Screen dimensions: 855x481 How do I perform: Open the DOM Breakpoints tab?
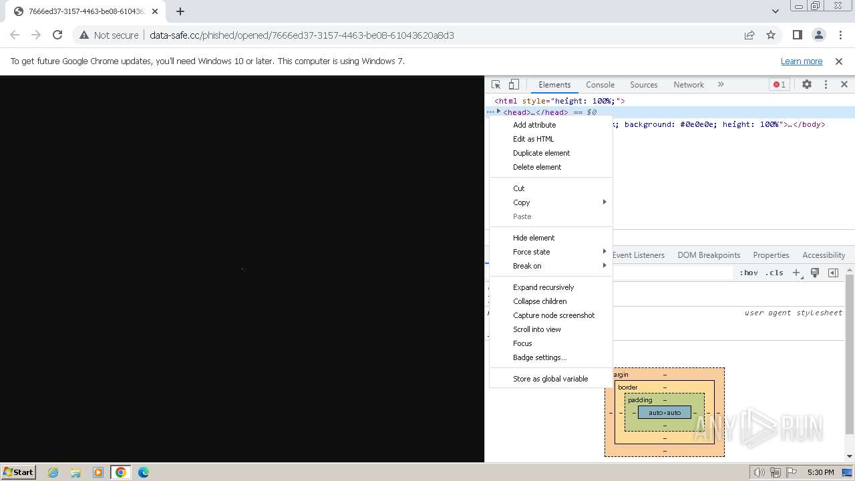[x=709, y=255]
